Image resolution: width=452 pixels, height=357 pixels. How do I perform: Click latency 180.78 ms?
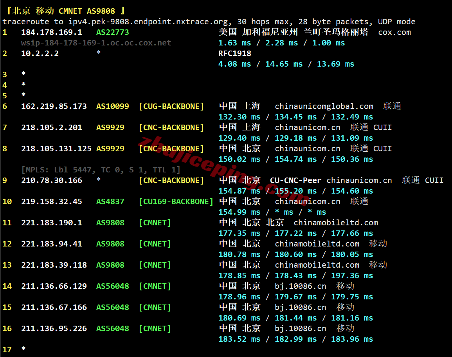pyautogui.click(x=239, y=255)
